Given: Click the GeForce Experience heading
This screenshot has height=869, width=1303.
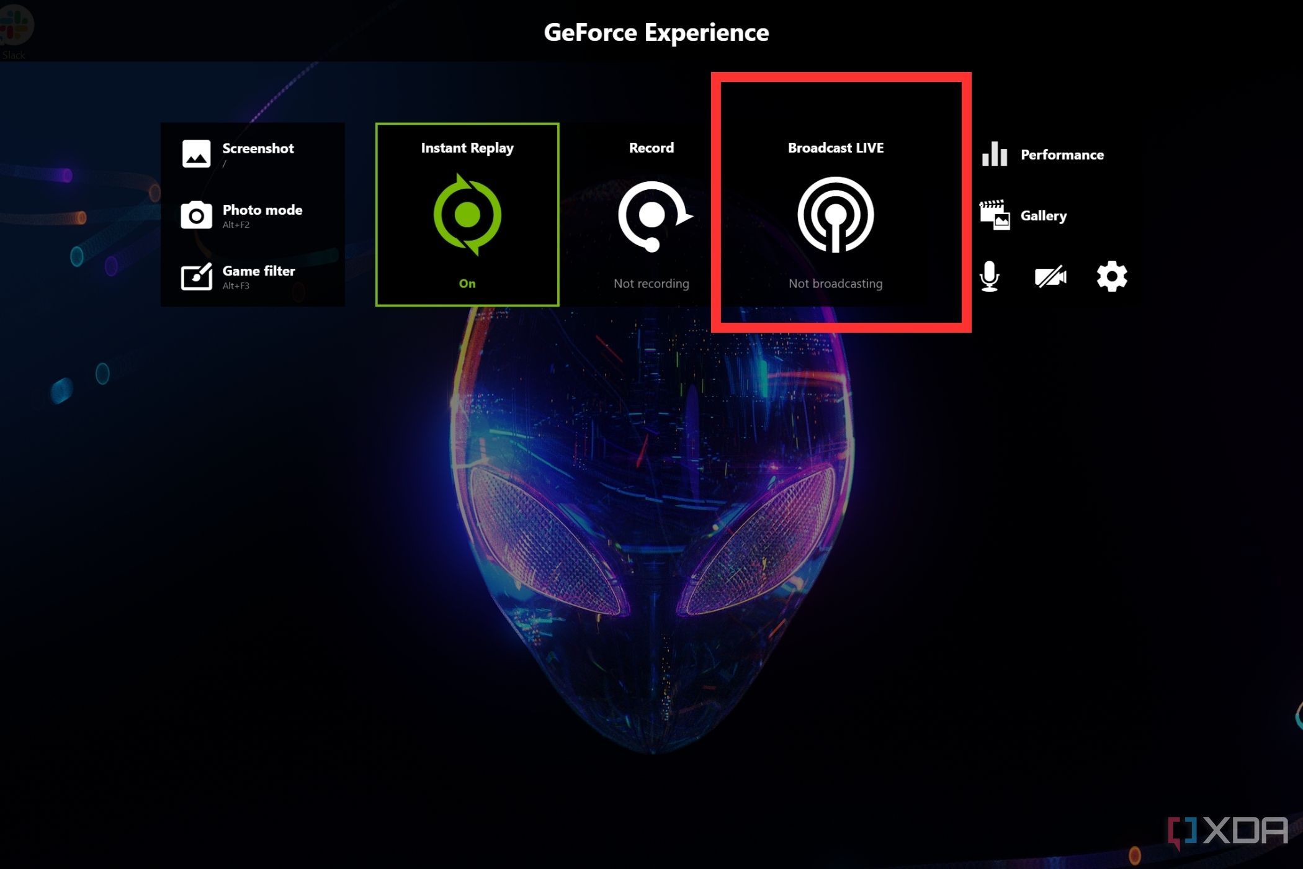Looking at the screenshot, I should pyautogui.click(x=656, y=32).
